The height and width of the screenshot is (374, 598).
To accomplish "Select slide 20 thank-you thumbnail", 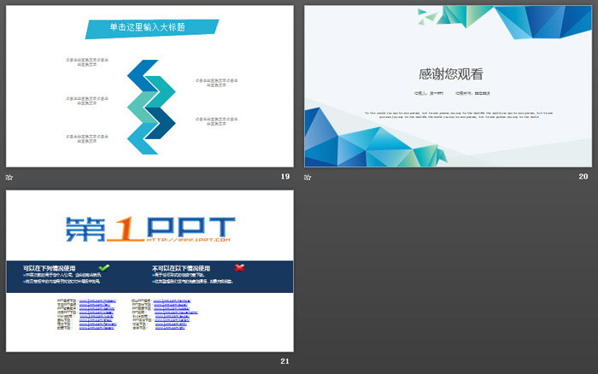I will tap(448, 86).
